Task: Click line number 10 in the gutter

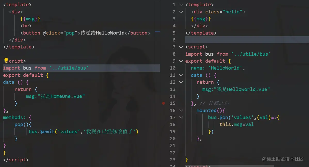Action: (x=173, y=68)
